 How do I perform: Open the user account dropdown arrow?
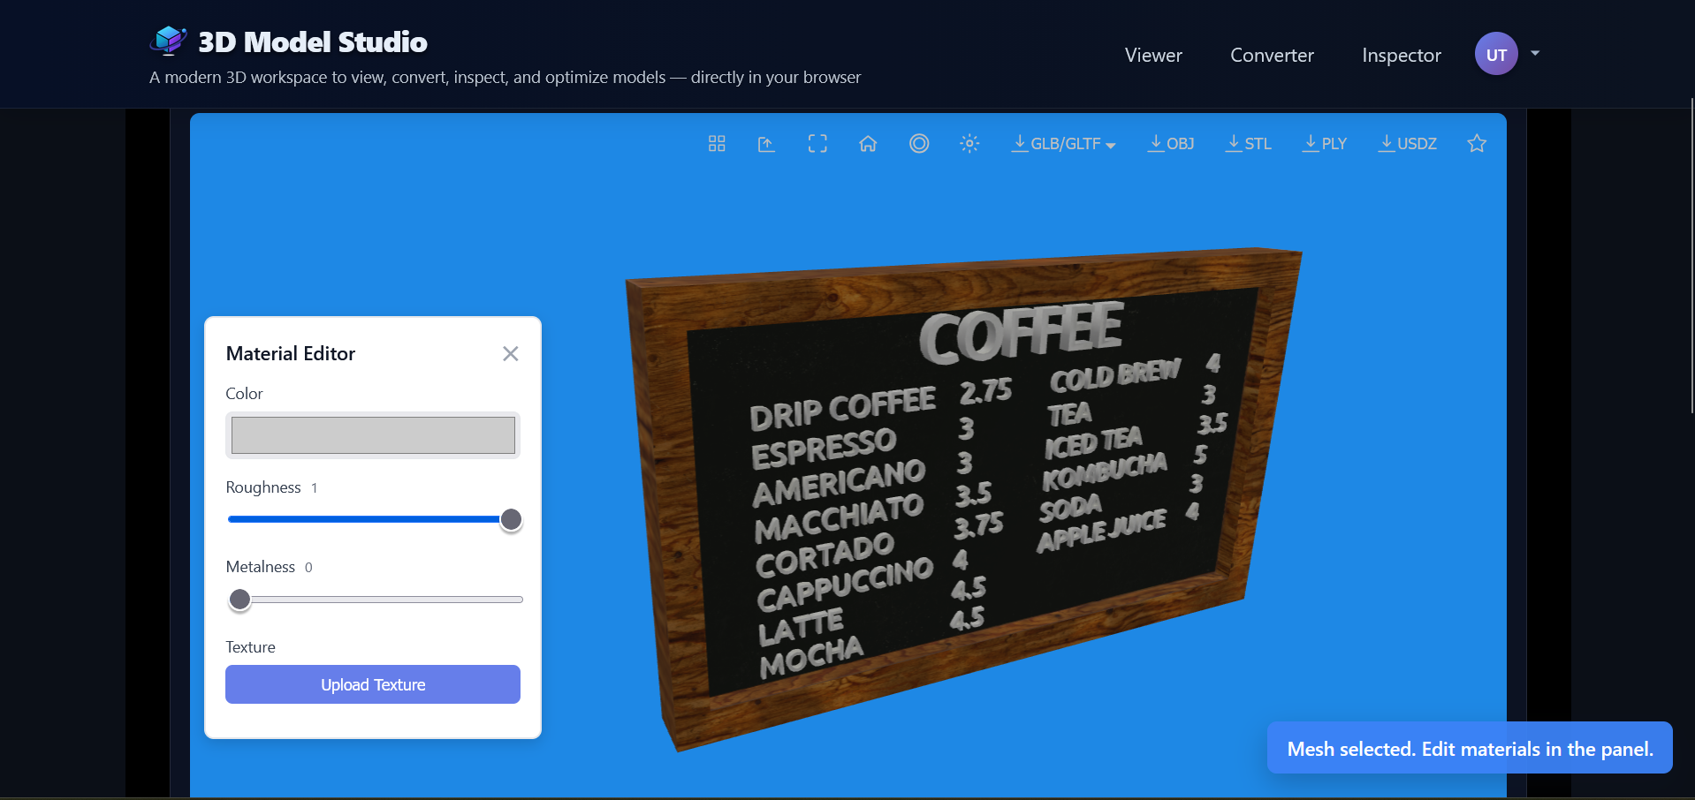coord(1535,54)
